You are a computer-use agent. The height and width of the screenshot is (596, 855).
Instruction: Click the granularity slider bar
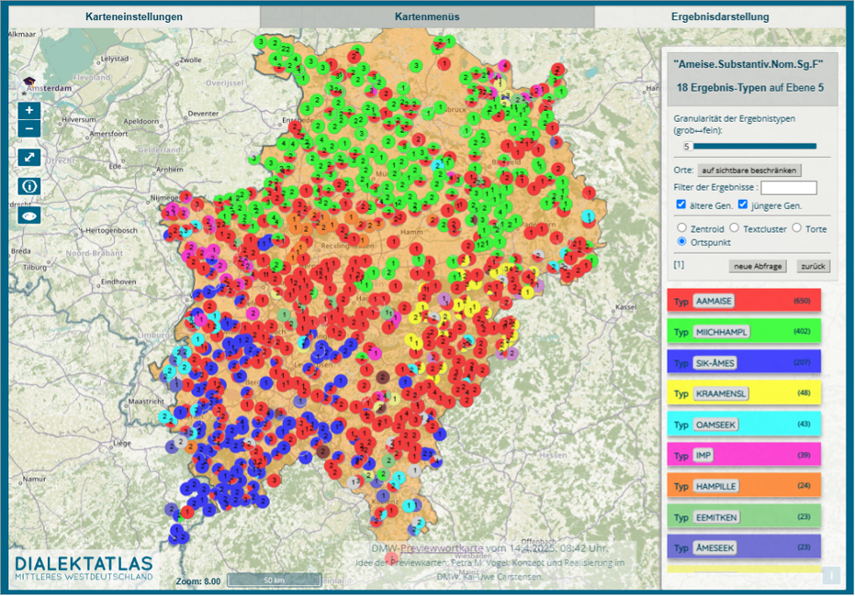point(753,146)
